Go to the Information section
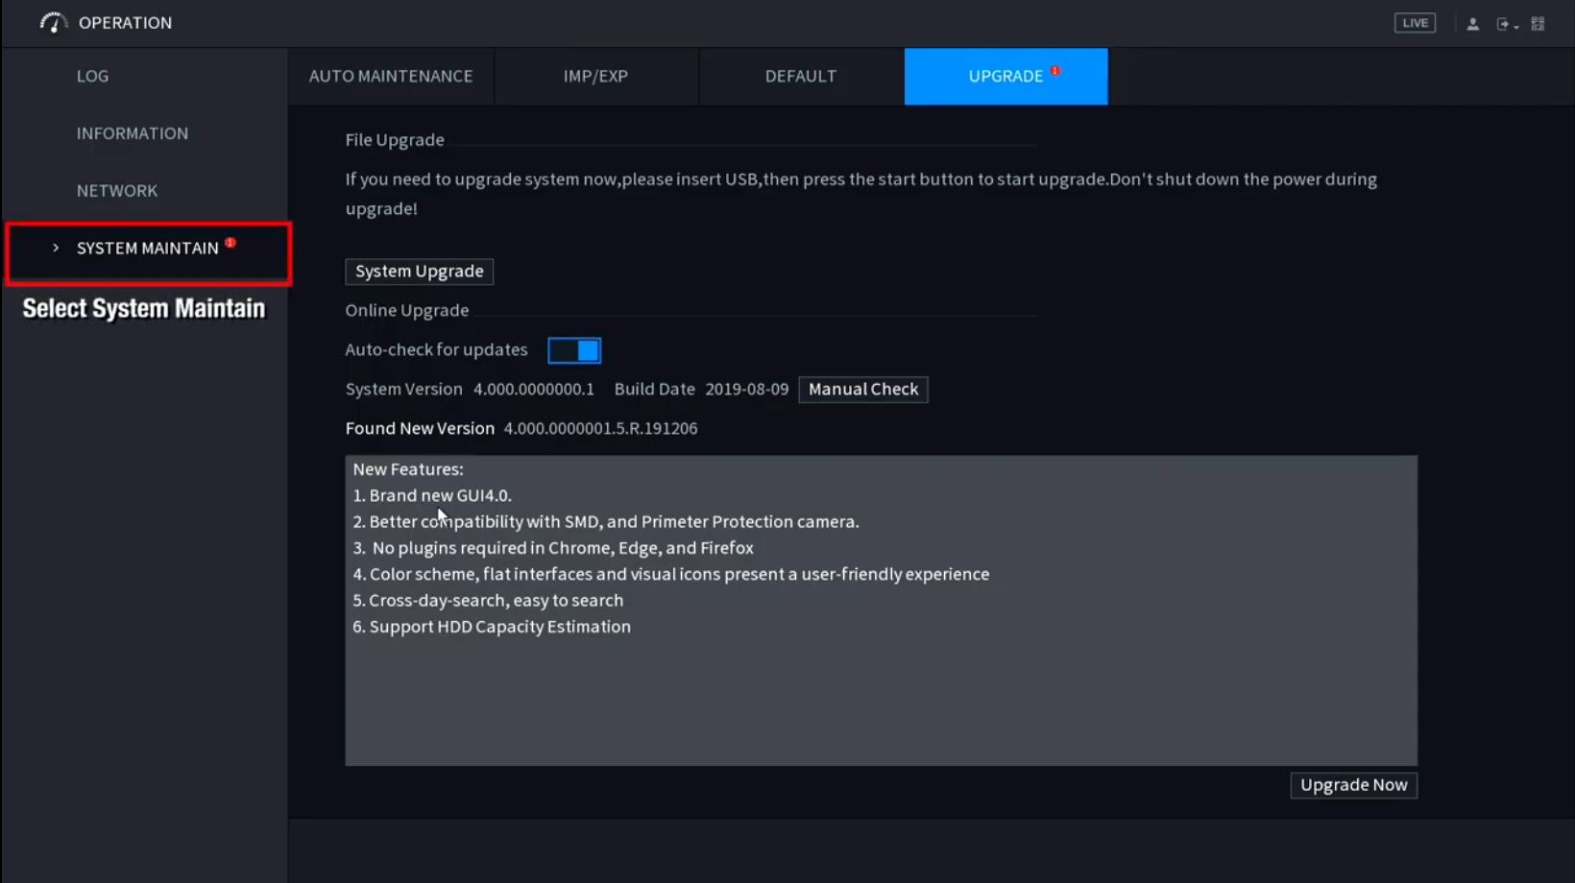Screen dimensions: 1575x883 (133, 133)
